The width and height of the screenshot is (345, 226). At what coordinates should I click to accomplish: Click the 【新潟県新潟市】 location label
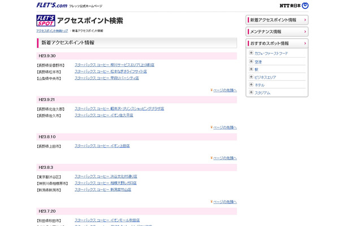[x=49, y=190]
